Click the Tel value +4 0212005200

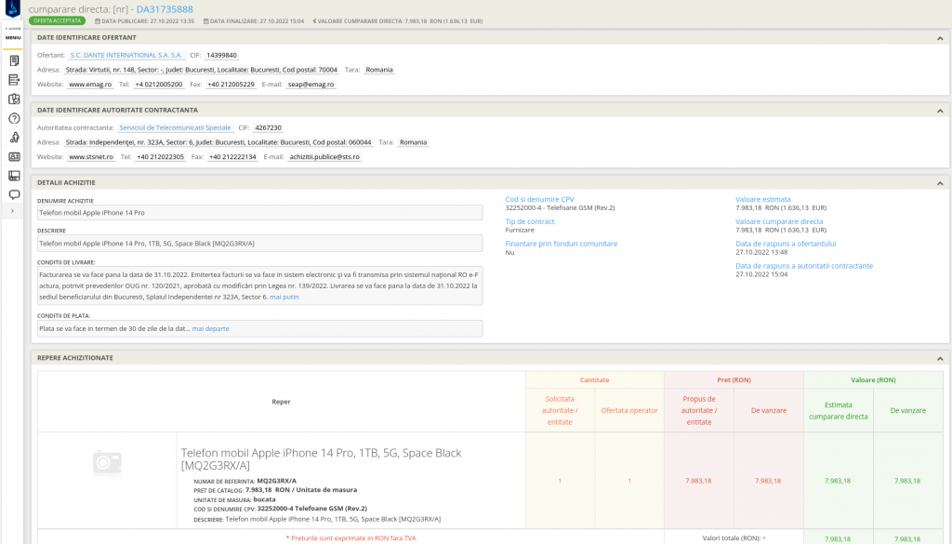coord(158,85)
